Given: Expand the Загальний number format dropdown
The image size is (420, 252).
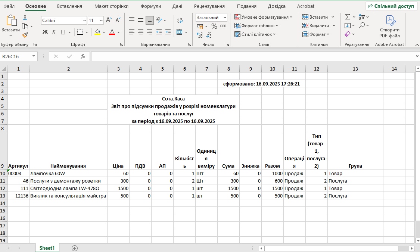Looking at the screenshot, I should (225, 18).
